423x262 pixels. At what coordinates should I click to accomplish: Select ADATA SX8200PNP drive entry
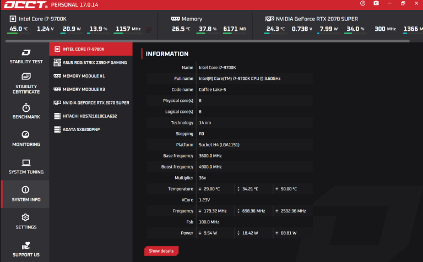coord(91,129)
